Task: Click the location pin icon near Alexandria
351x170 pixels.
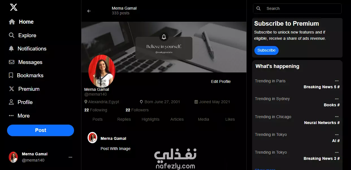Action: [86, 102]
